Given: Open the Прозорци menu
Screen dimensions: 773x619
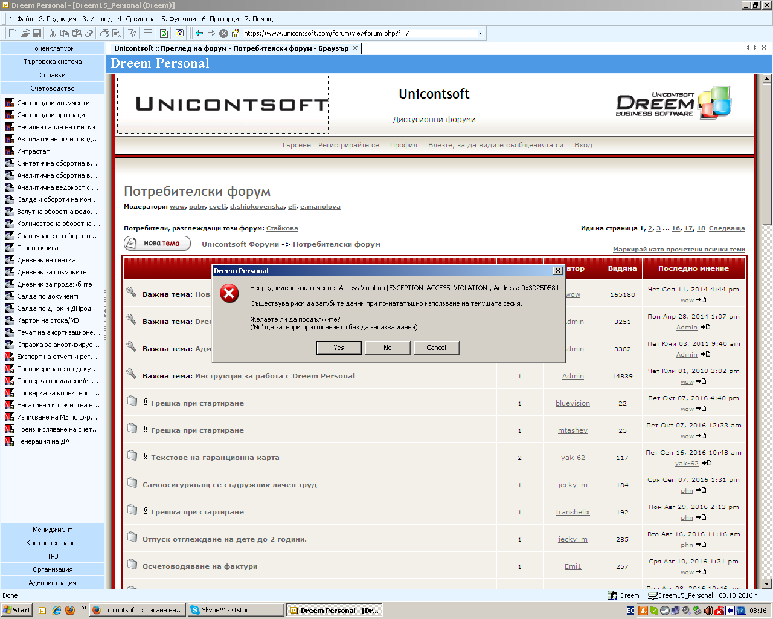Looking at the screenshot, I should [x=220, y=19].
